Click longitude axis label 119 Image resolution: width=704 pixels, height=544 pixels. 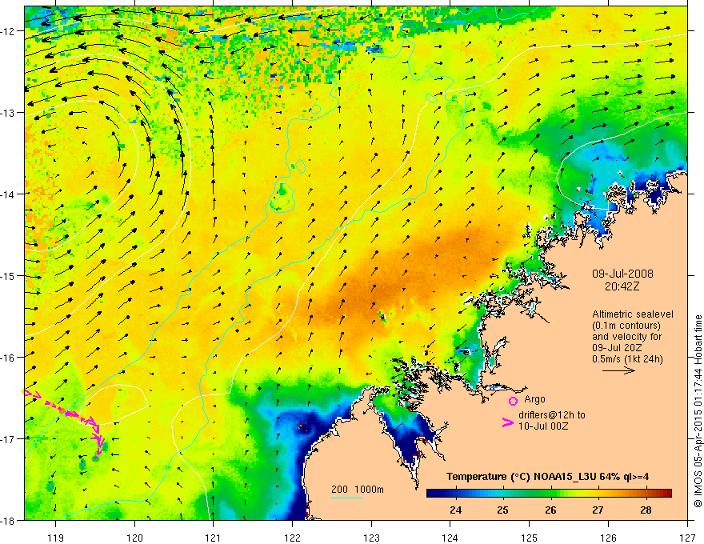point(56,538)
